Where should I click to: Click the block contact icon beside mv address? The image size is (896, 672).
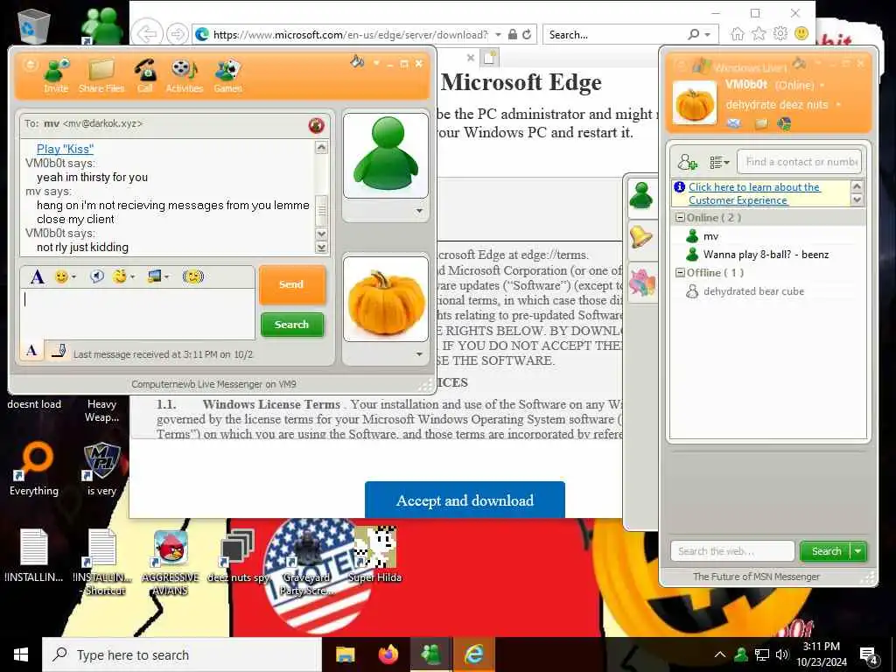316,124
